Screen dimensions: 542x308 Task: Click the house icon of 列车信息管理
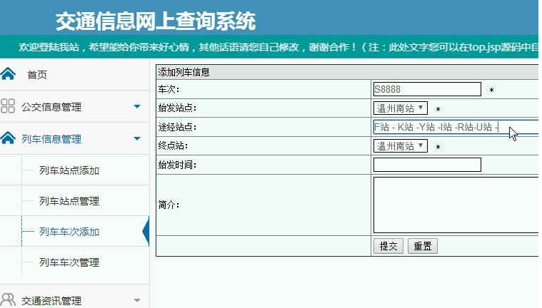point(8,138)
